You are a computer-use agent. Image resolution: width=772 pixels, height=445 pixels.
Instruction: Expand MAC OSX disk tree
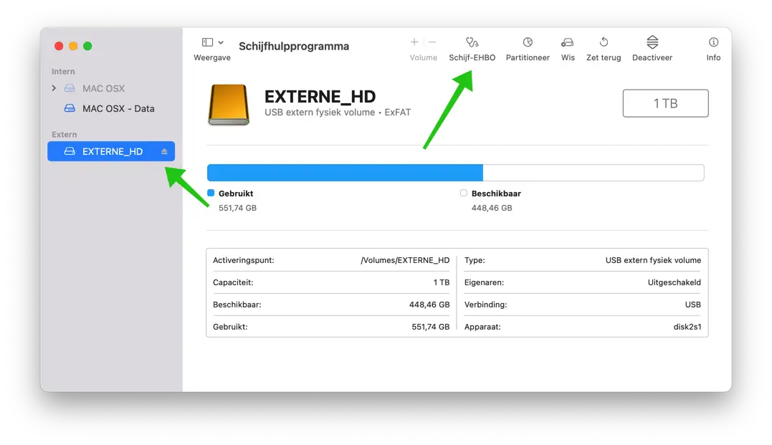tap(54, 88)
